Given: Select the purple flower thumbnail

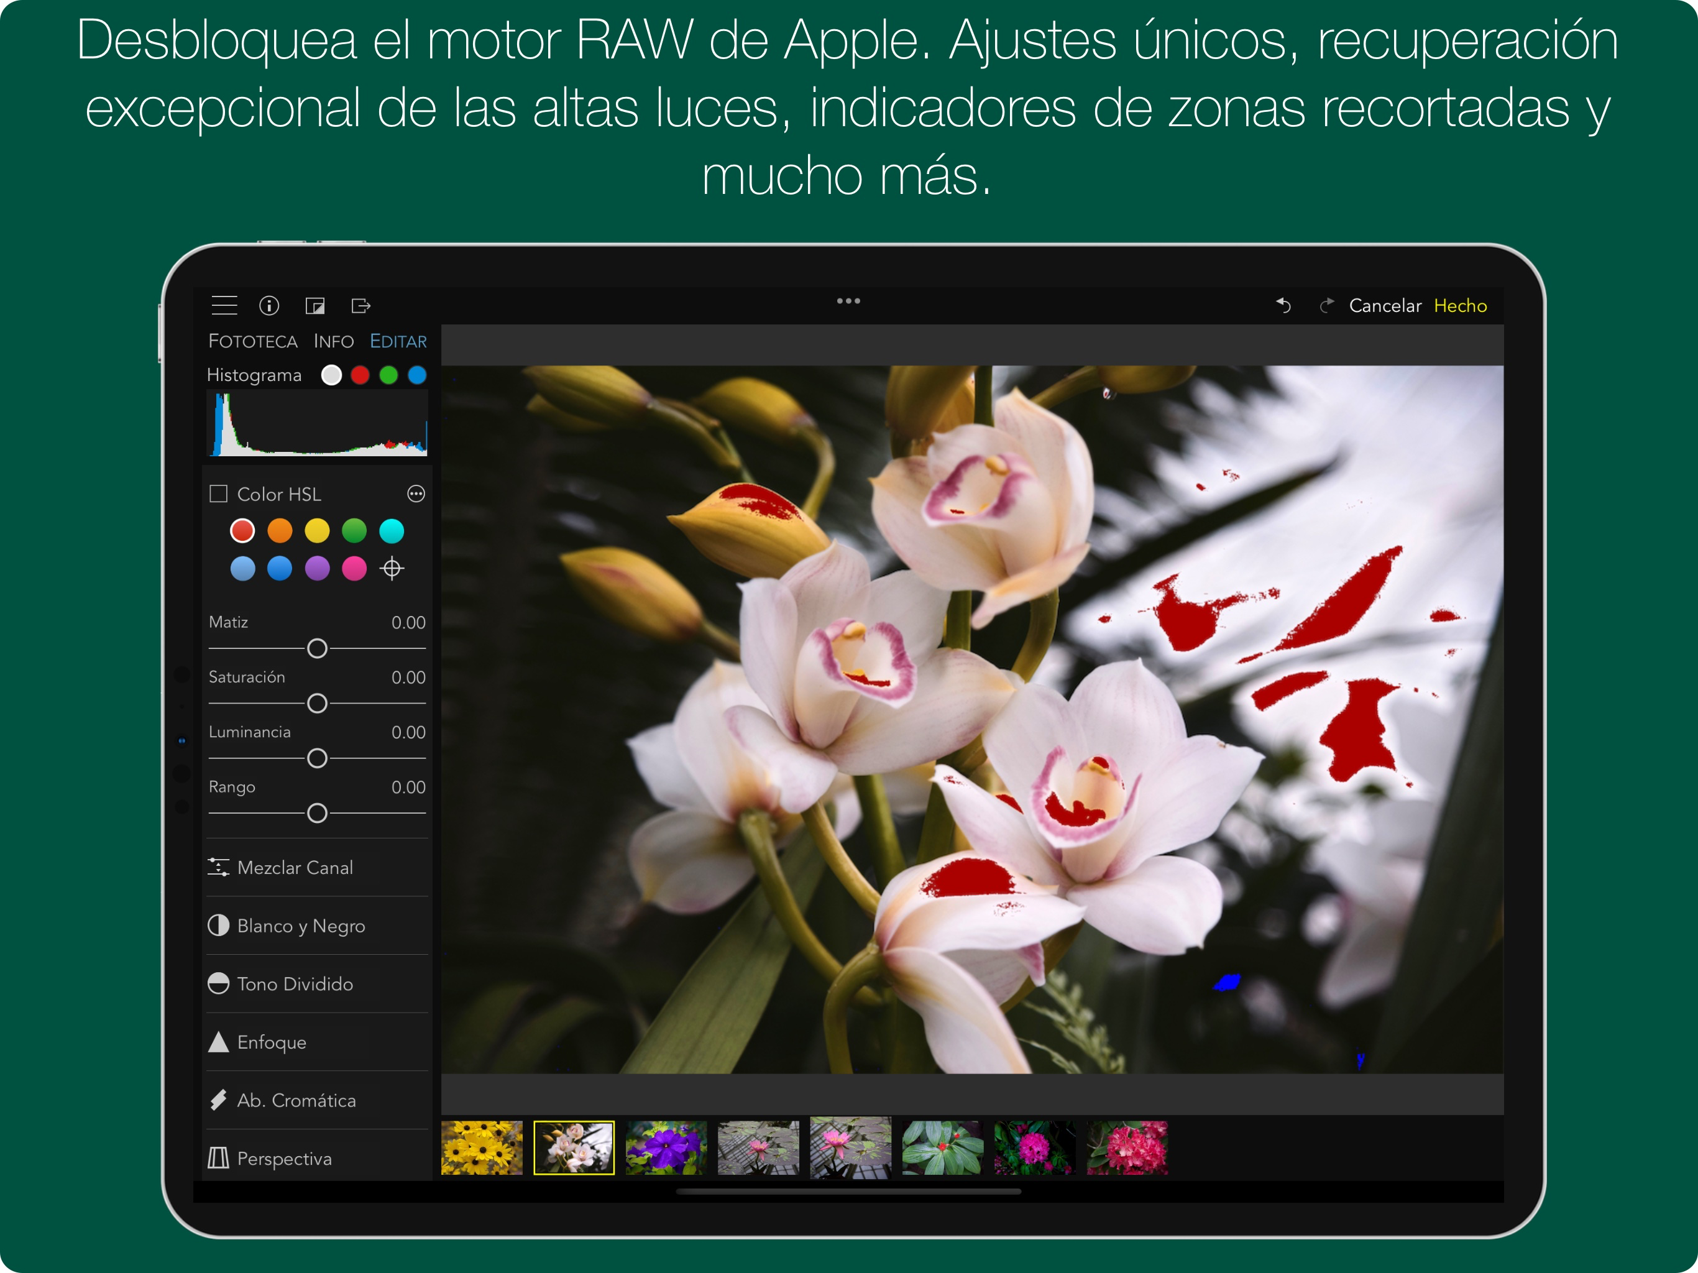Looking at the screenshot, I should [666, 1148].
